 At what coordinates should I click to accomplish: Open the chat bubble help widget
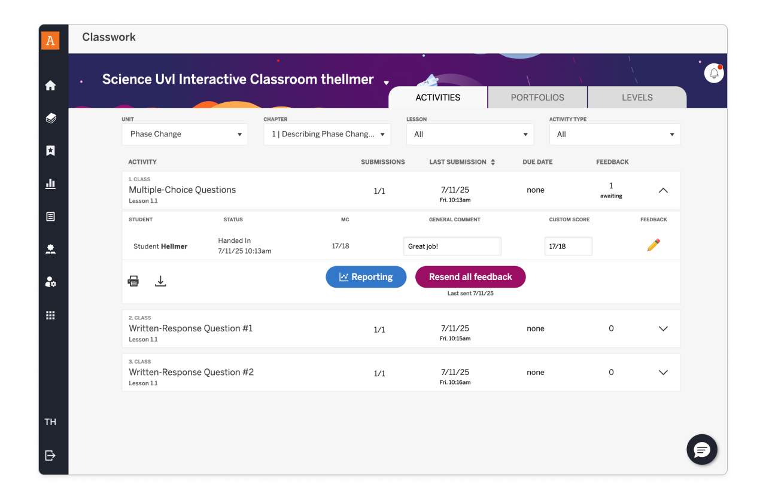tap(701, 450)
